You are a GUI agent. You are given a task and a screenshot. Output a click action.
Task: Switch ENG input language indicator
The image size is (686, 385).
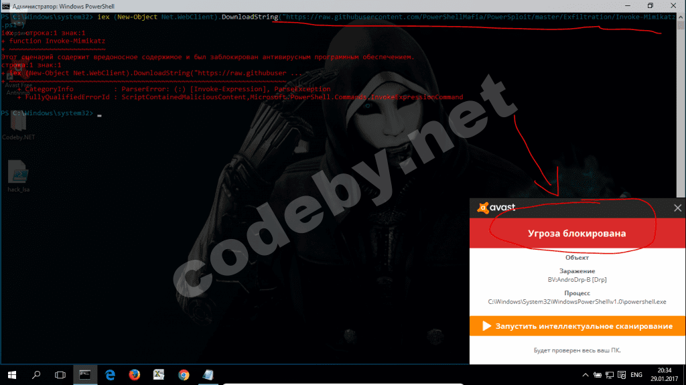tap(636, 375)
